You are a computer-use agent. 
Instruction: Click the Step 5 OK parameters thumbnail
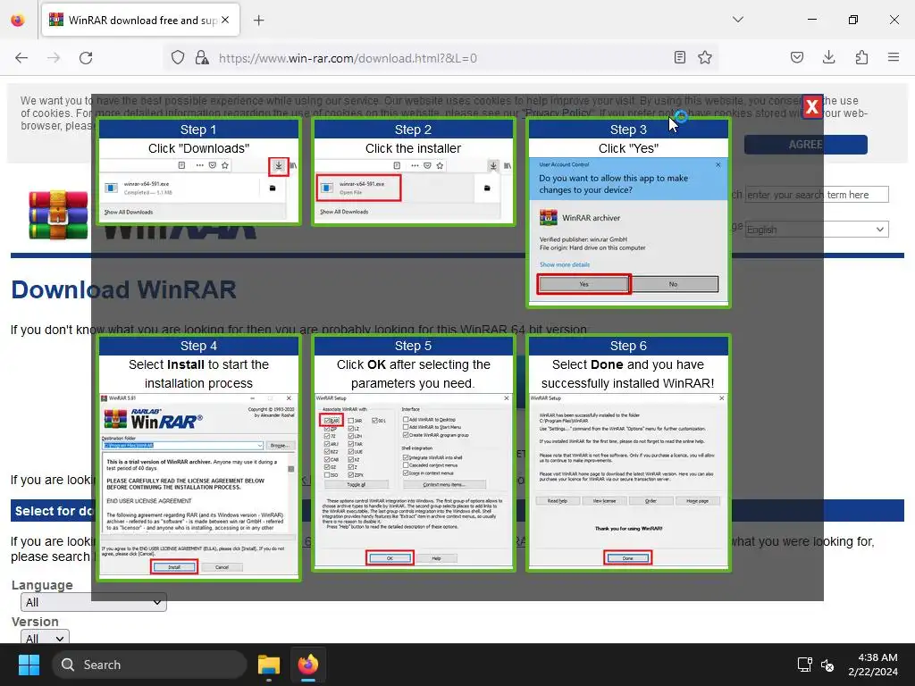tap(413, 453)
